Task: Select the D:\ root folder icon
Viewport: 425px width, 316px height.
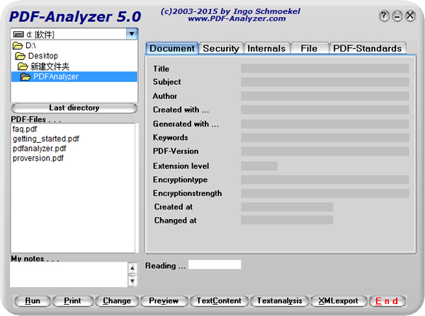Action: 18,45
